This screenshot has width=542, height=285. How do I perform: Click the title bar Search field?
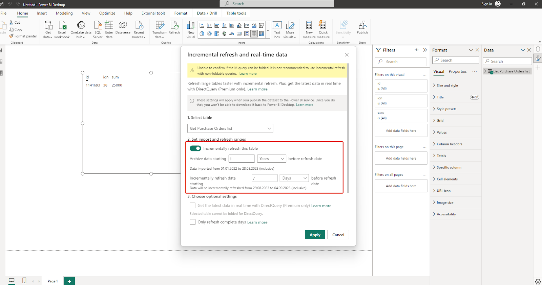pos(277,4)
